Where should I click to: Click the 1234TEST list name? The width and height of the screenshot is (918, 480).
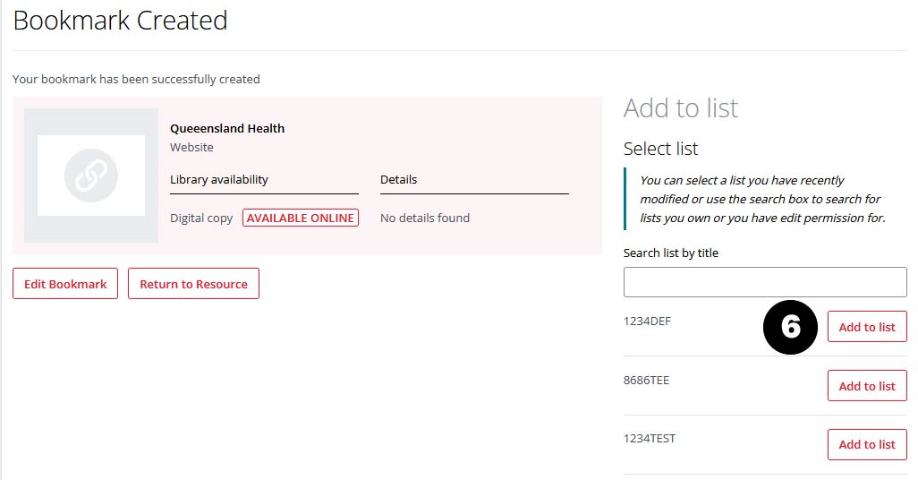click(x=650, y=439)
